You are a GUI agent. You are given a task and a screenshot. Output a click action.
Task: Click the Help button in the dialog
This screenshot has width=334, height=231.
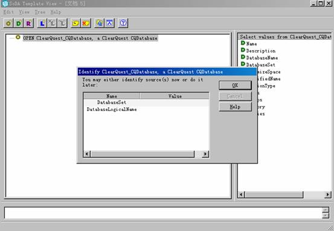235,107
